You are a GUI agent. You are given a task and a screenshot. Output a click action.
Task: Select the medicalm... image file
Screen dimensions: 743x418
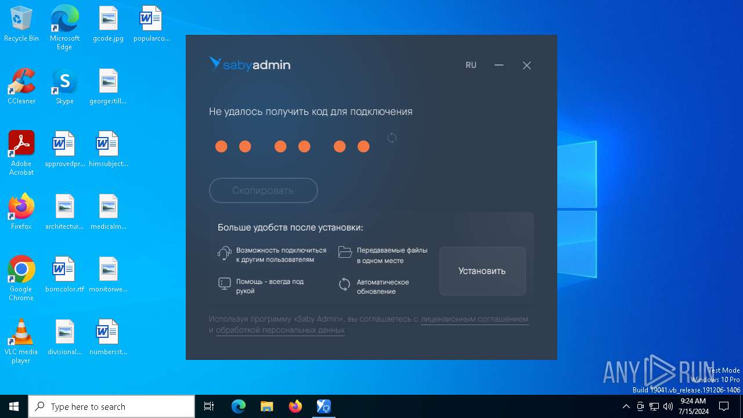coord(109,212)
